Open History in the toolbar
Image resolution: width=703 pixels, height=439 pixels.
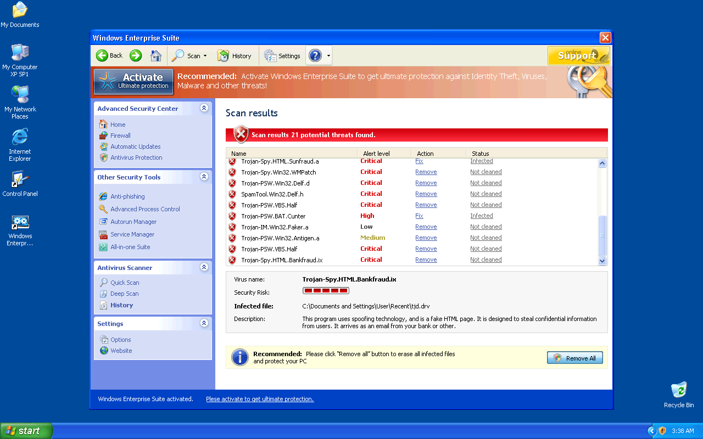[x=235, y=56]
